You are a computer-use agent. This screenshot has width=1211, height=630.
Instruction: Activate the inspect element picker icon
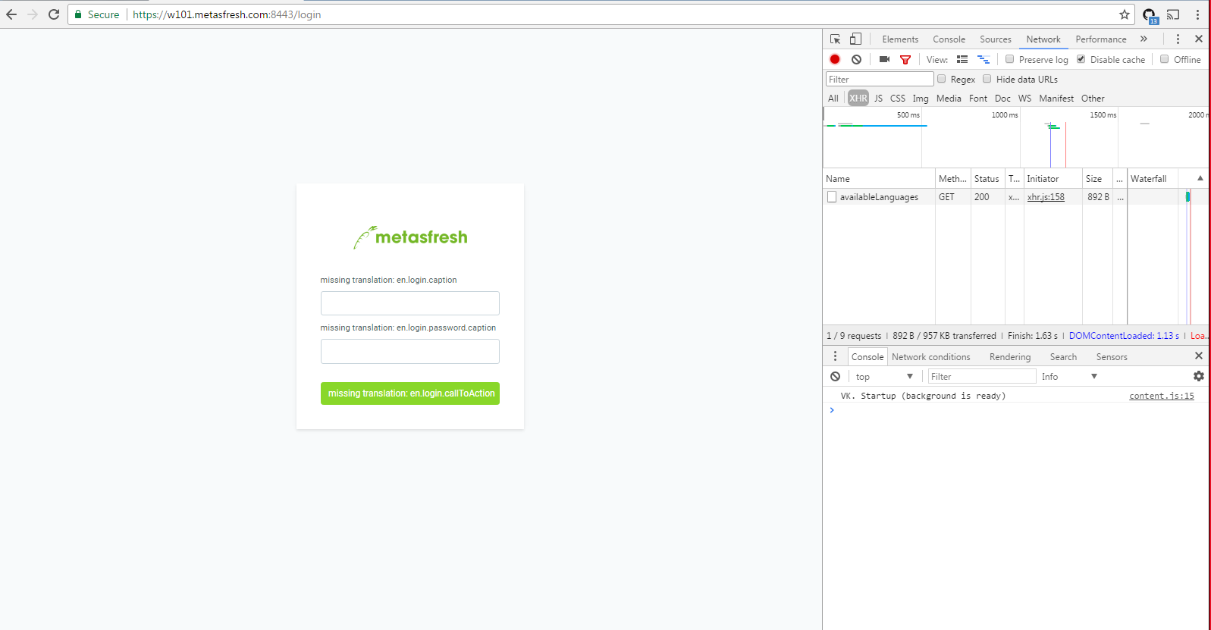835,39
